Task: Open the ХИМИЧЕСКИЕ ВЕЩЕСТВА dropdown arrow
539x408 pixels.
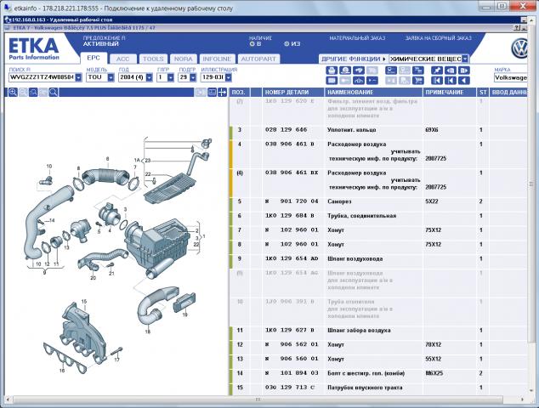Action: point(465,59)
